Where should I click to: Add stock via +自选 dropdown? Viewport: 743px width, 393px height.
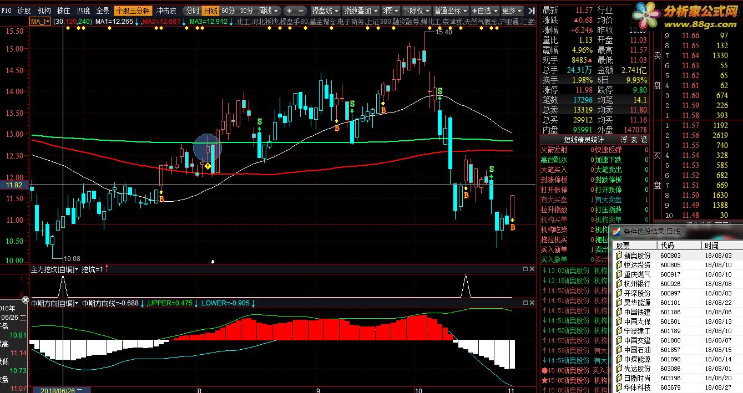coord(484,11)
